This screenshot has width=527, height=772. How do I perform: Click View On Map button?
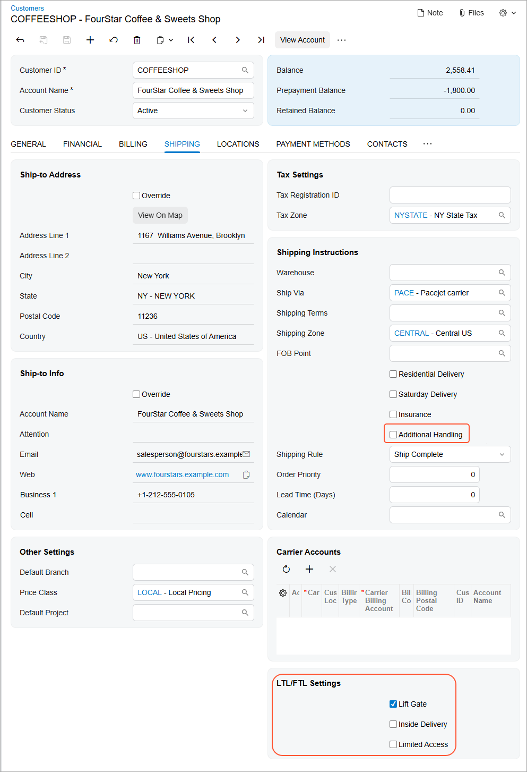point(160,215)
